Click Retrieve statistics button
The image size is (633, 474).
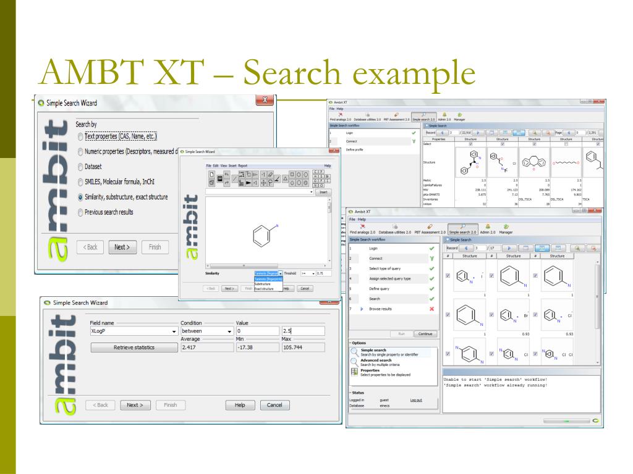[134, 347]
